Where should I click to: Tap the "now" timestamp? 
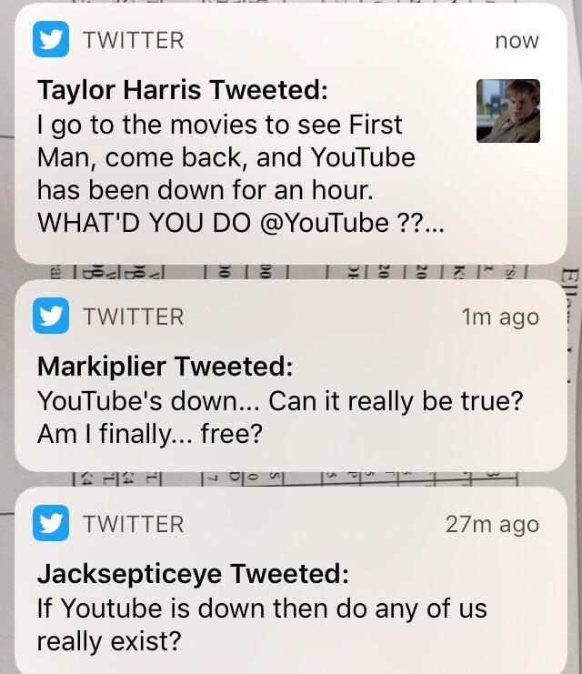click(x=517, y=41)
